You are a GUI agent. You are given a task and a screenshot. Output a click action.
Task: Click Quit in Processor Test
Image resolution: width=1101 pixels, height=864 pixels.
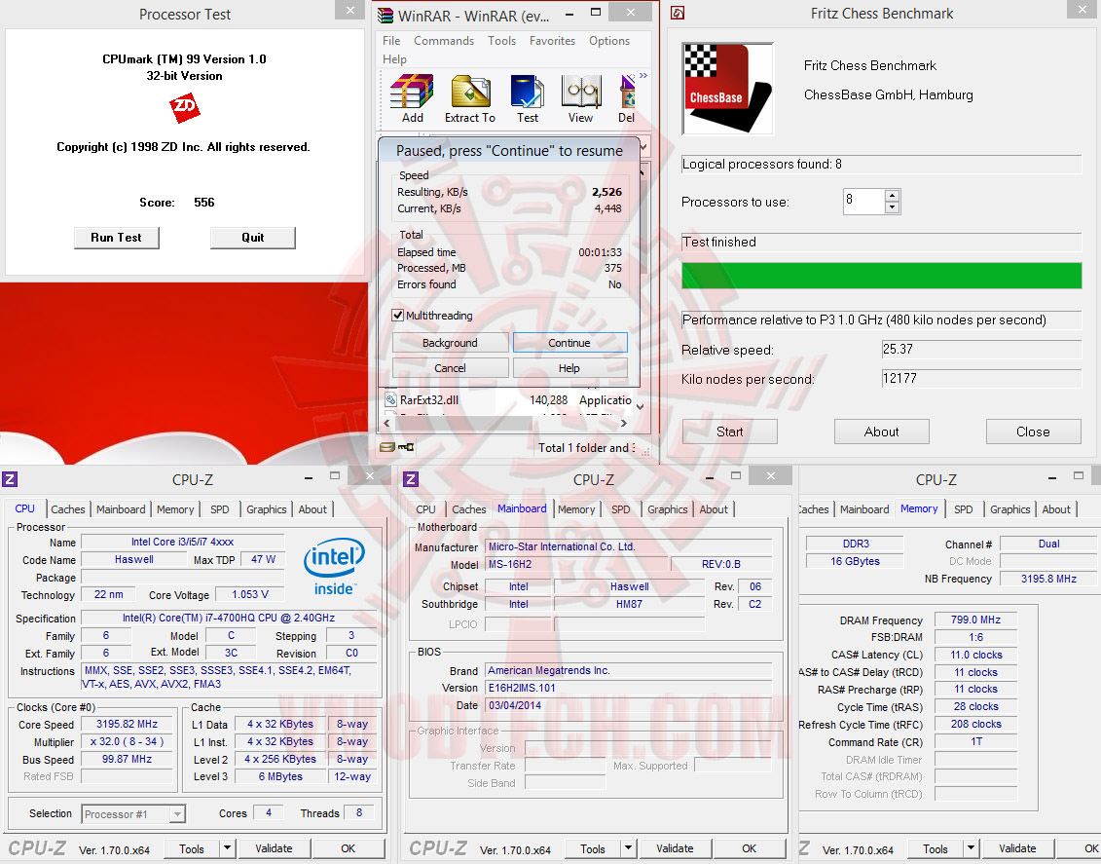click(253, 238)
